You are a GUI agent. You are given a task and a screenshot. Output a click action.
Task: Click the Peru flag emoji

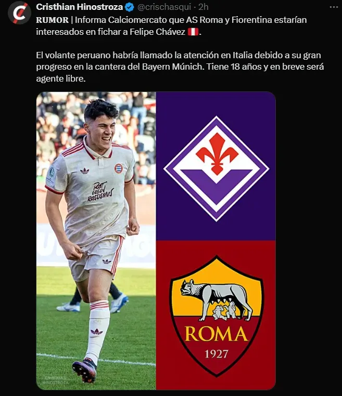(193, 32)
